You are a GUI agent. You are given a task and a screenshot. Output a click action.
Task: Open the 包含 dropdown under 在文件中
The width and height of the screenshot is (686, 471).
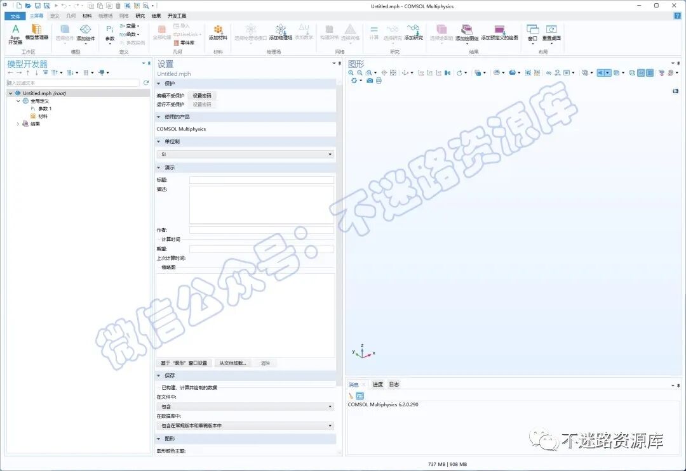tap(245, 406)
